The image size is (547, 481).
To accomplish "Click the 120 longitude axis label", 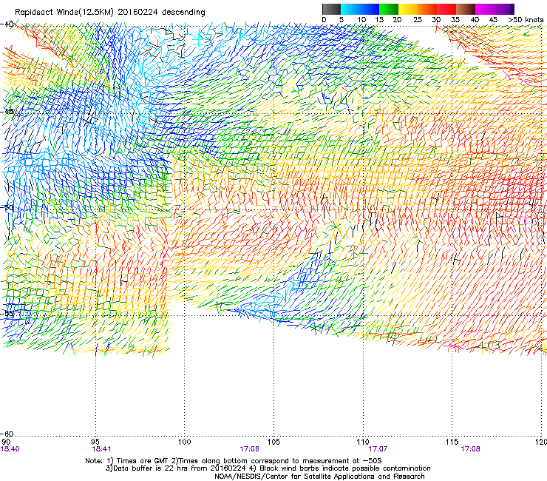I will [x=542, y=442].
